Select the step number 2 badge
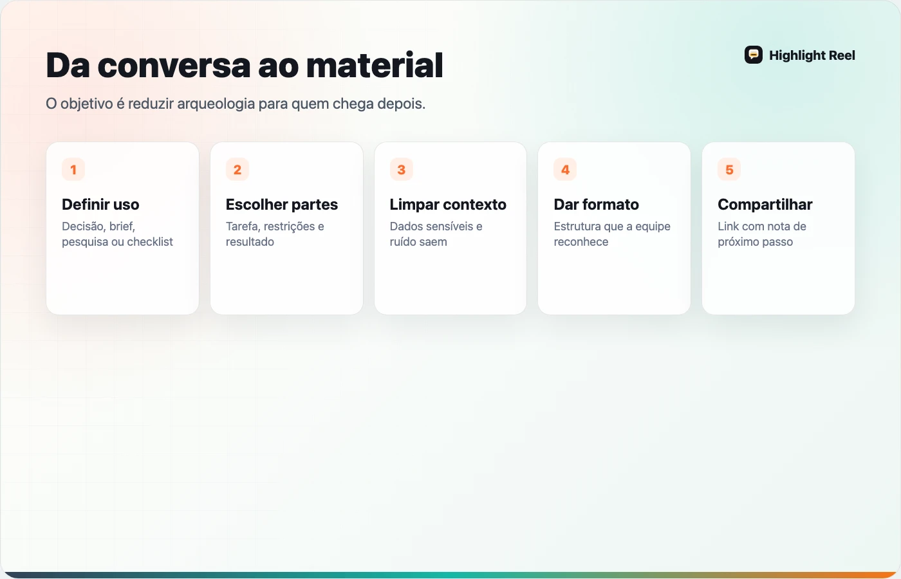901x579 pixels. [237, 170]
